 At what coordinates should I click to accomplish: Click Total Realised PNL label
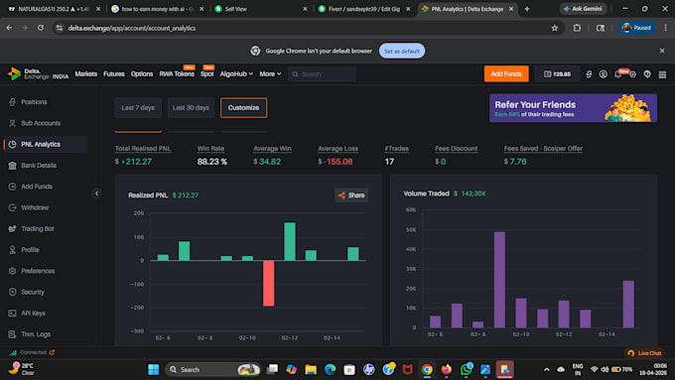(143, 149)
